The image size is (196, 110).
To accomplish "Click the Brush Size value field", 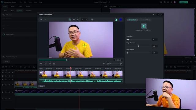I will pos(155,39).
